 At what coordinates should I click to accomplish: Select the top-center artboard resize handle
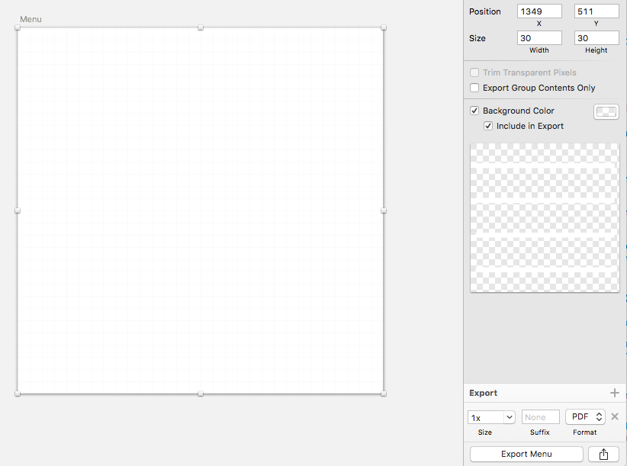(x=201, y=27)
